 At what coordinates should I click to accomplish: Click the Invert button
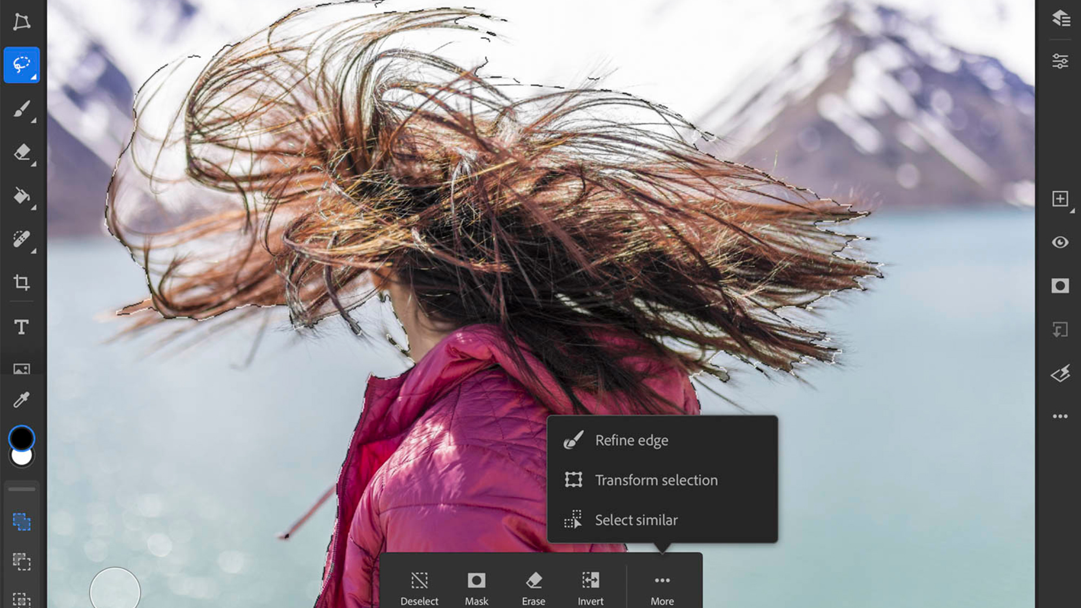point(591,586)
